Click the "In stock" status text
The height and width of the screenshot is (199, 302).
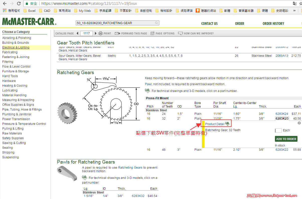[x=280, y=145]
